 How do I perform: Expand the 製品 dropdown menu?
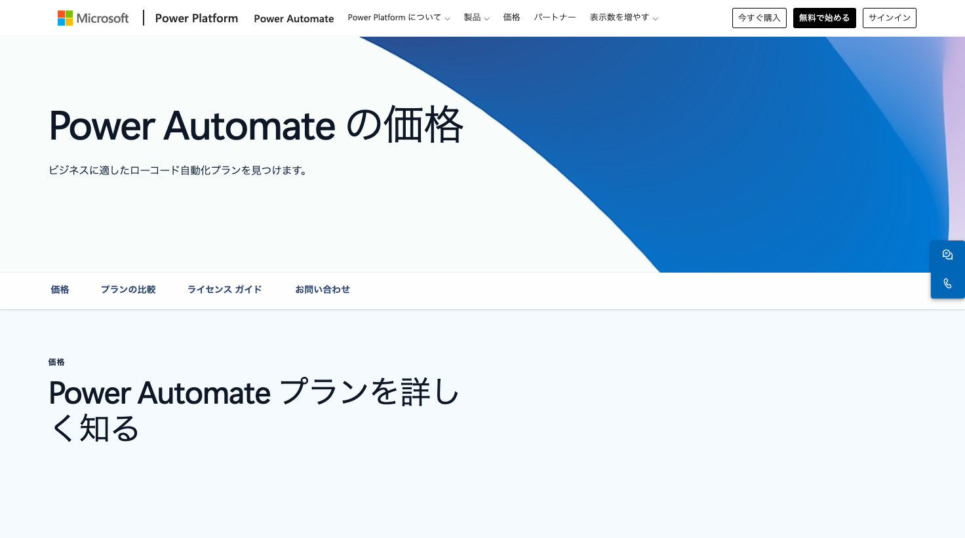(477, 18)
